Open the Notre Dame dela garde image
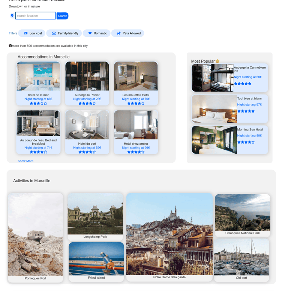Image resolution: width=288 pixels, height=291 pixels. 169,234
